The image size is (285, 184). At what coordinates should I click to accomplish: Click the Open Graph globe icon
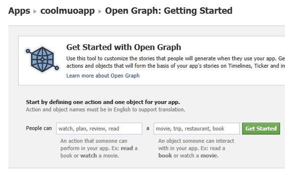(x=42, y=59)
